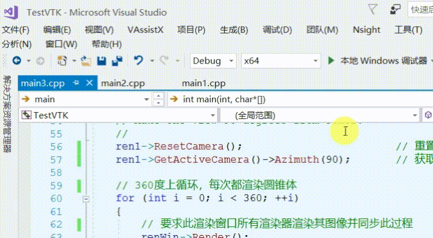The height and width of the screenshot is (238, 433).
Task: Open the 解决方案资源管理器 side panel tab
Action: point(7,114)
